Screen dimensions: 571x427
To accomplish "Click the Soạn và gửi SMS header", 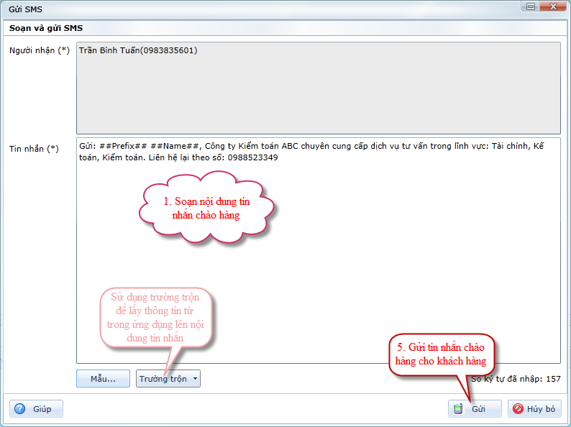I will pyautogui.click(x=46, y=28).
